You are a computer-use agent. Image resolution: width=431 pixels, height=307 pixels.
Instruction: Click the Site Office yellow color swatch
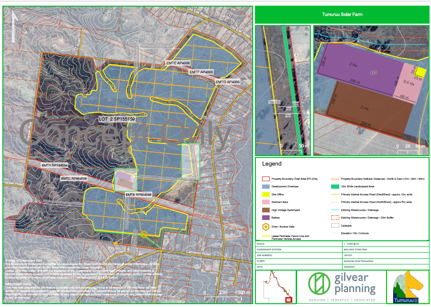[x=265, y=194]
